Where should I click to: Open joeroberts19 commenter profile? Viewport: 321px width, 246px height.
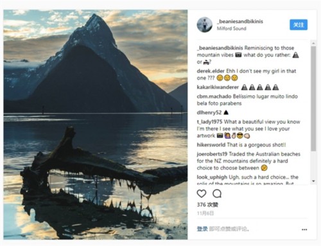pos(212,154)
